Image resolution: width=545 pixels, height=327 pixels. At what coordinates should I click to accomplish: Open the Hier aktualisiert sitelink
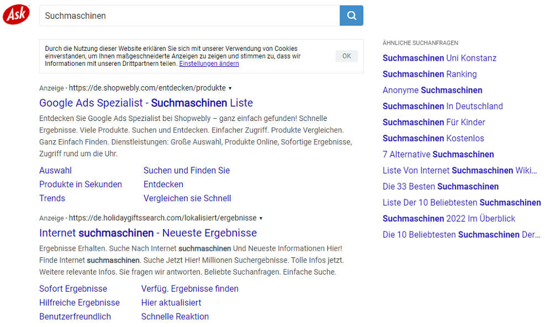[171, 302]
